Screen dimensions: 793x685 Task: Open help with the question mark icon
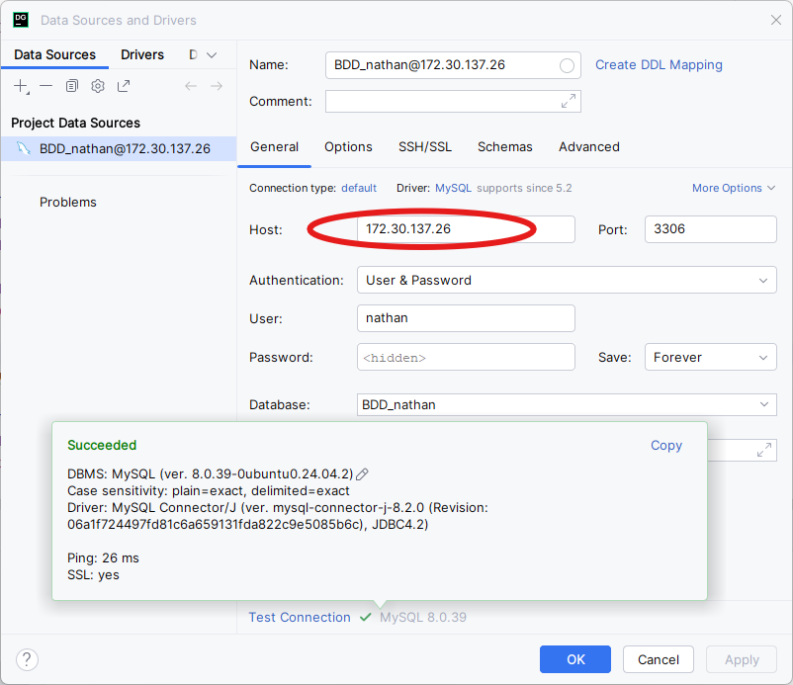tap(28, 659)
